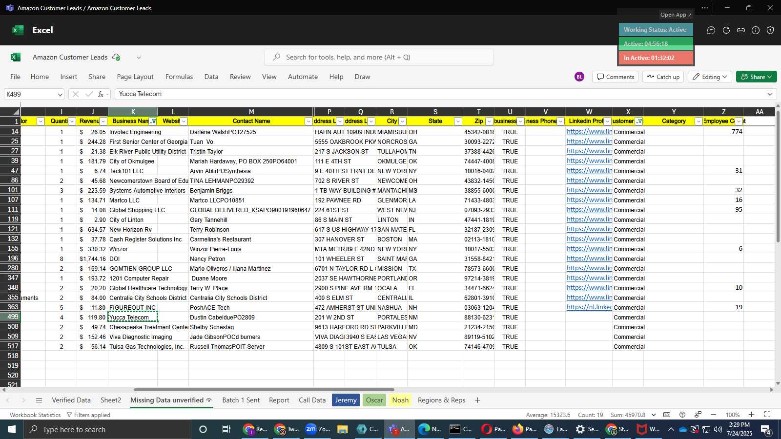Viewport: 781px width, 439px height.
Task: Click the BL user presence avatar
Action: (x=579, y=77)
